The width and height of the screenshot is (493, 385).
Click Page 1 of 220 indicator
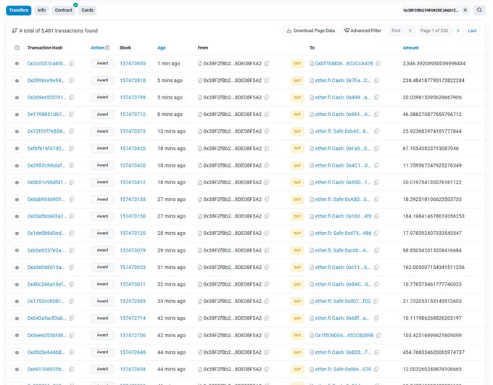[434, 30]
